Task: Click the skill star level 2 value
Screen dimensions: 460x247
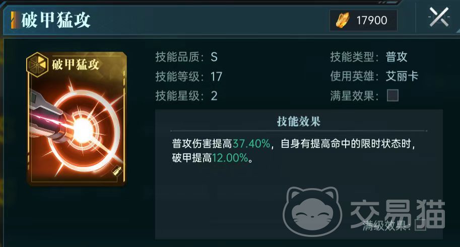Action: point(214,96)
